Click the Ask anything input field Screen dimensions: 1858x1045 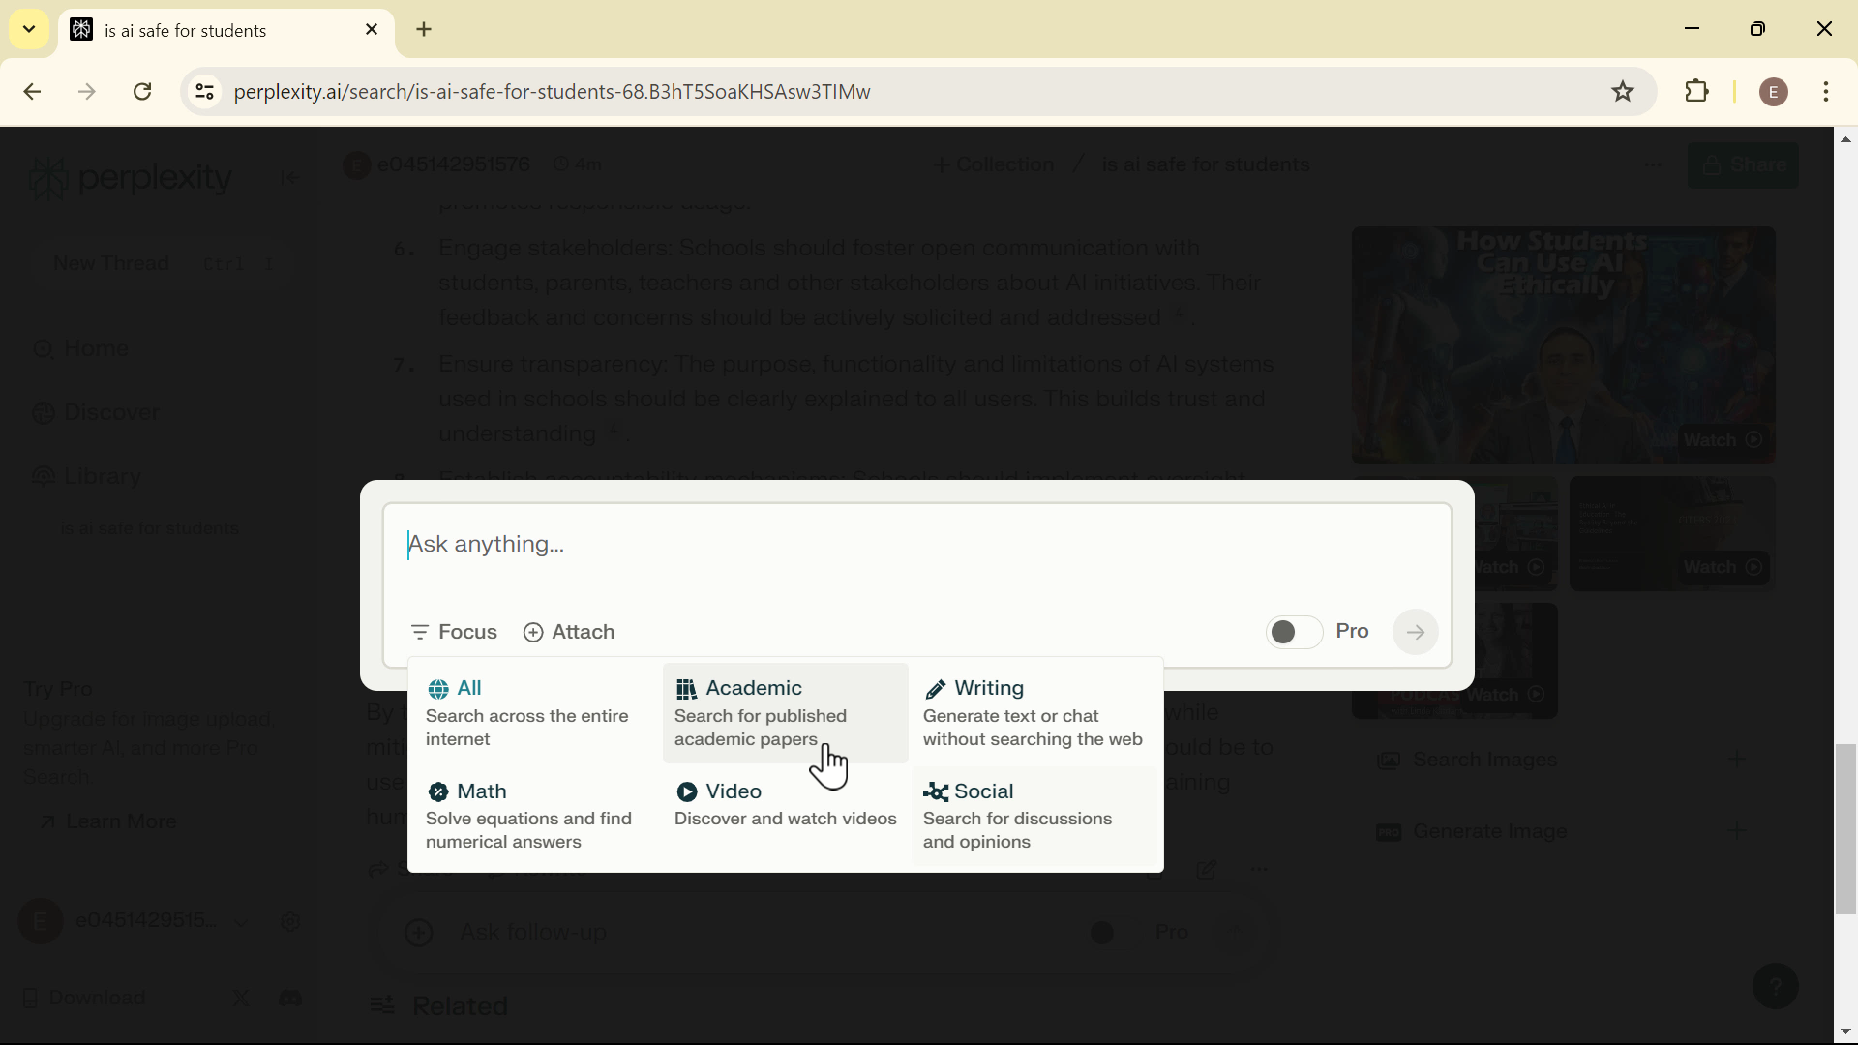click(917, 548)
